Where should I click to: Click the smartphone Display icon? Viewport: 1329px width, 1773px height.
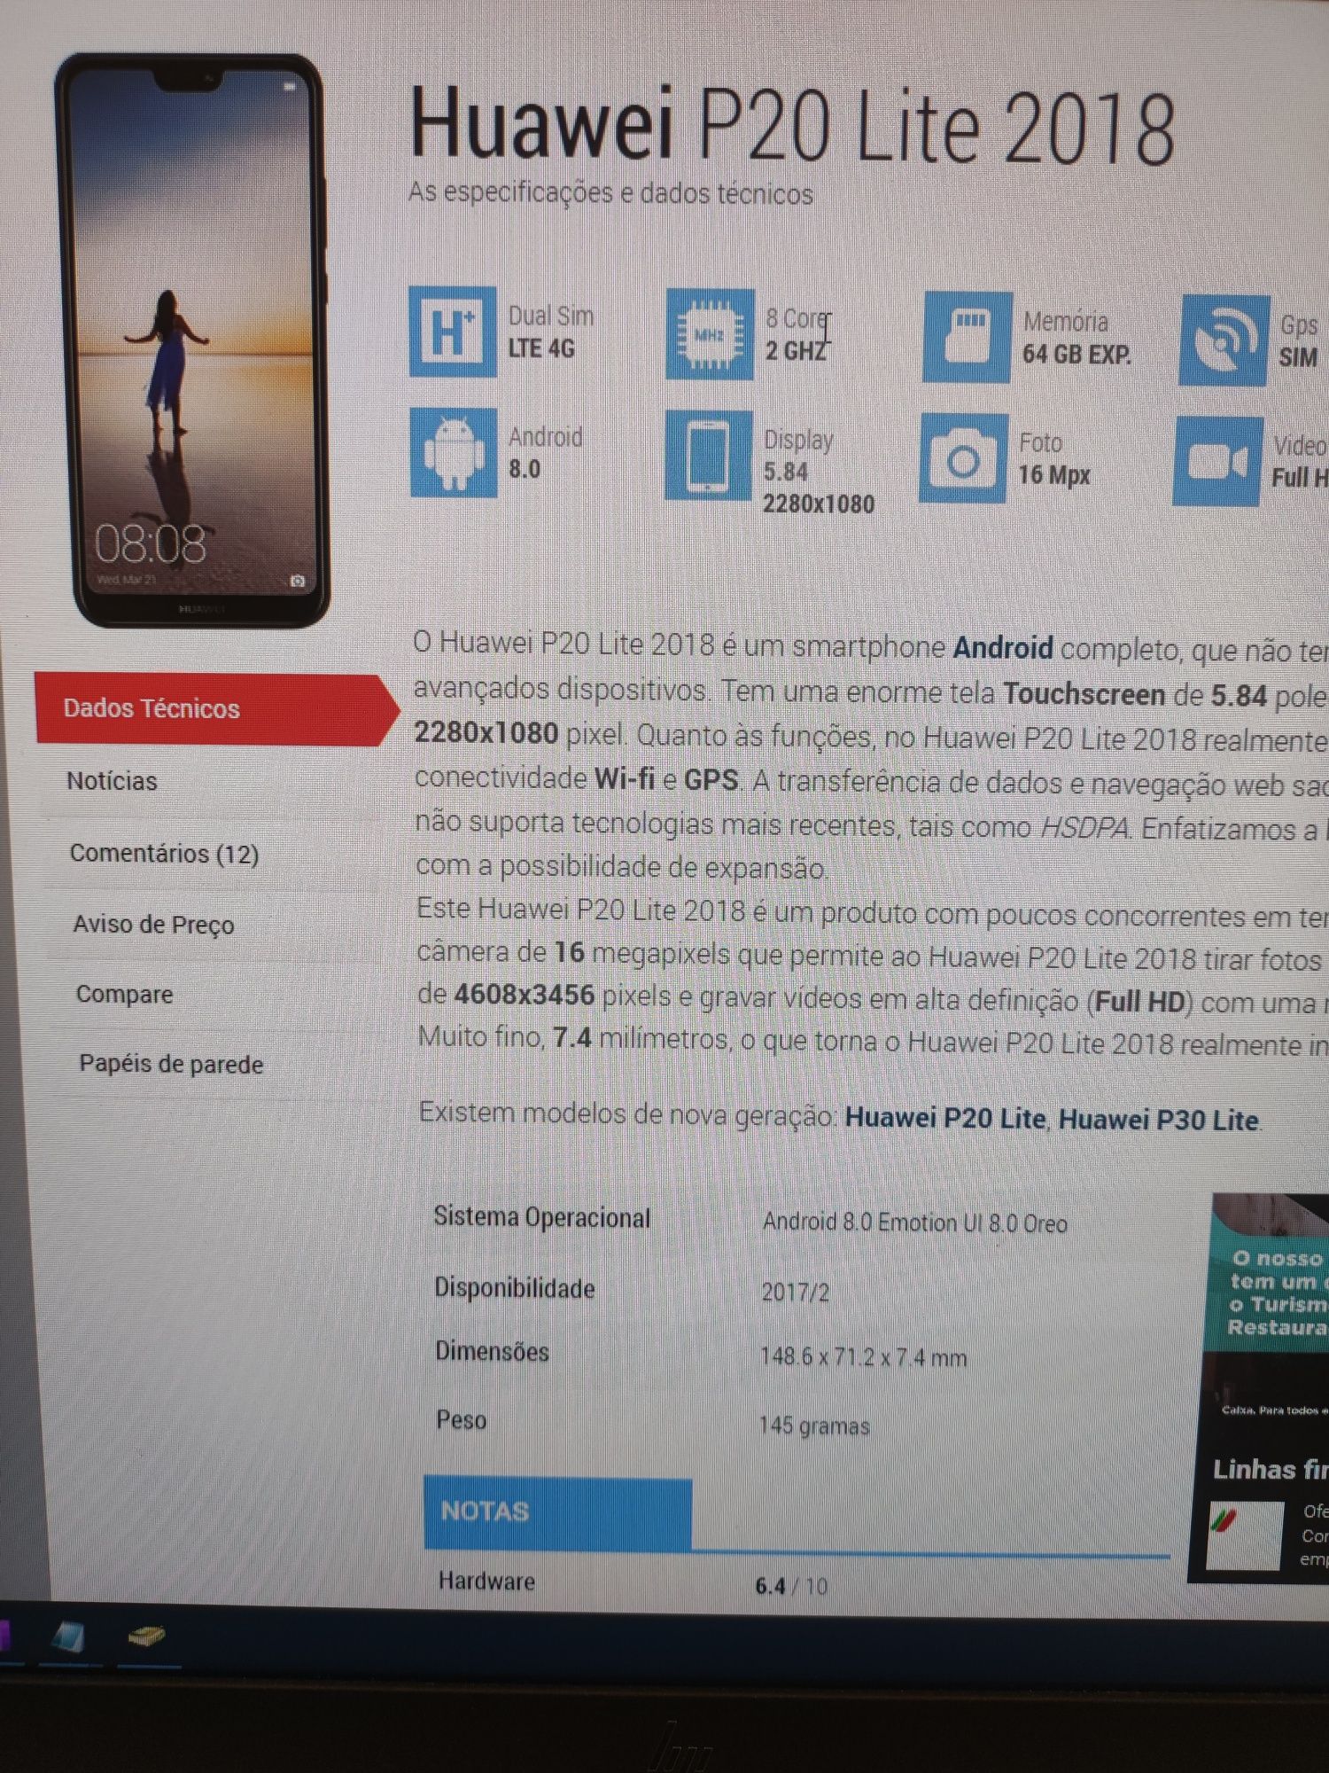coord(708,456)
